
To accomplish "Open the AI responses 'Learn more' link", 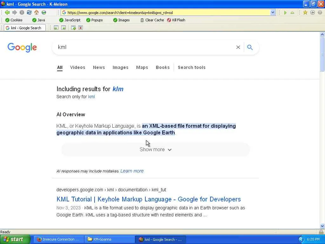I will tap(132, 171).
